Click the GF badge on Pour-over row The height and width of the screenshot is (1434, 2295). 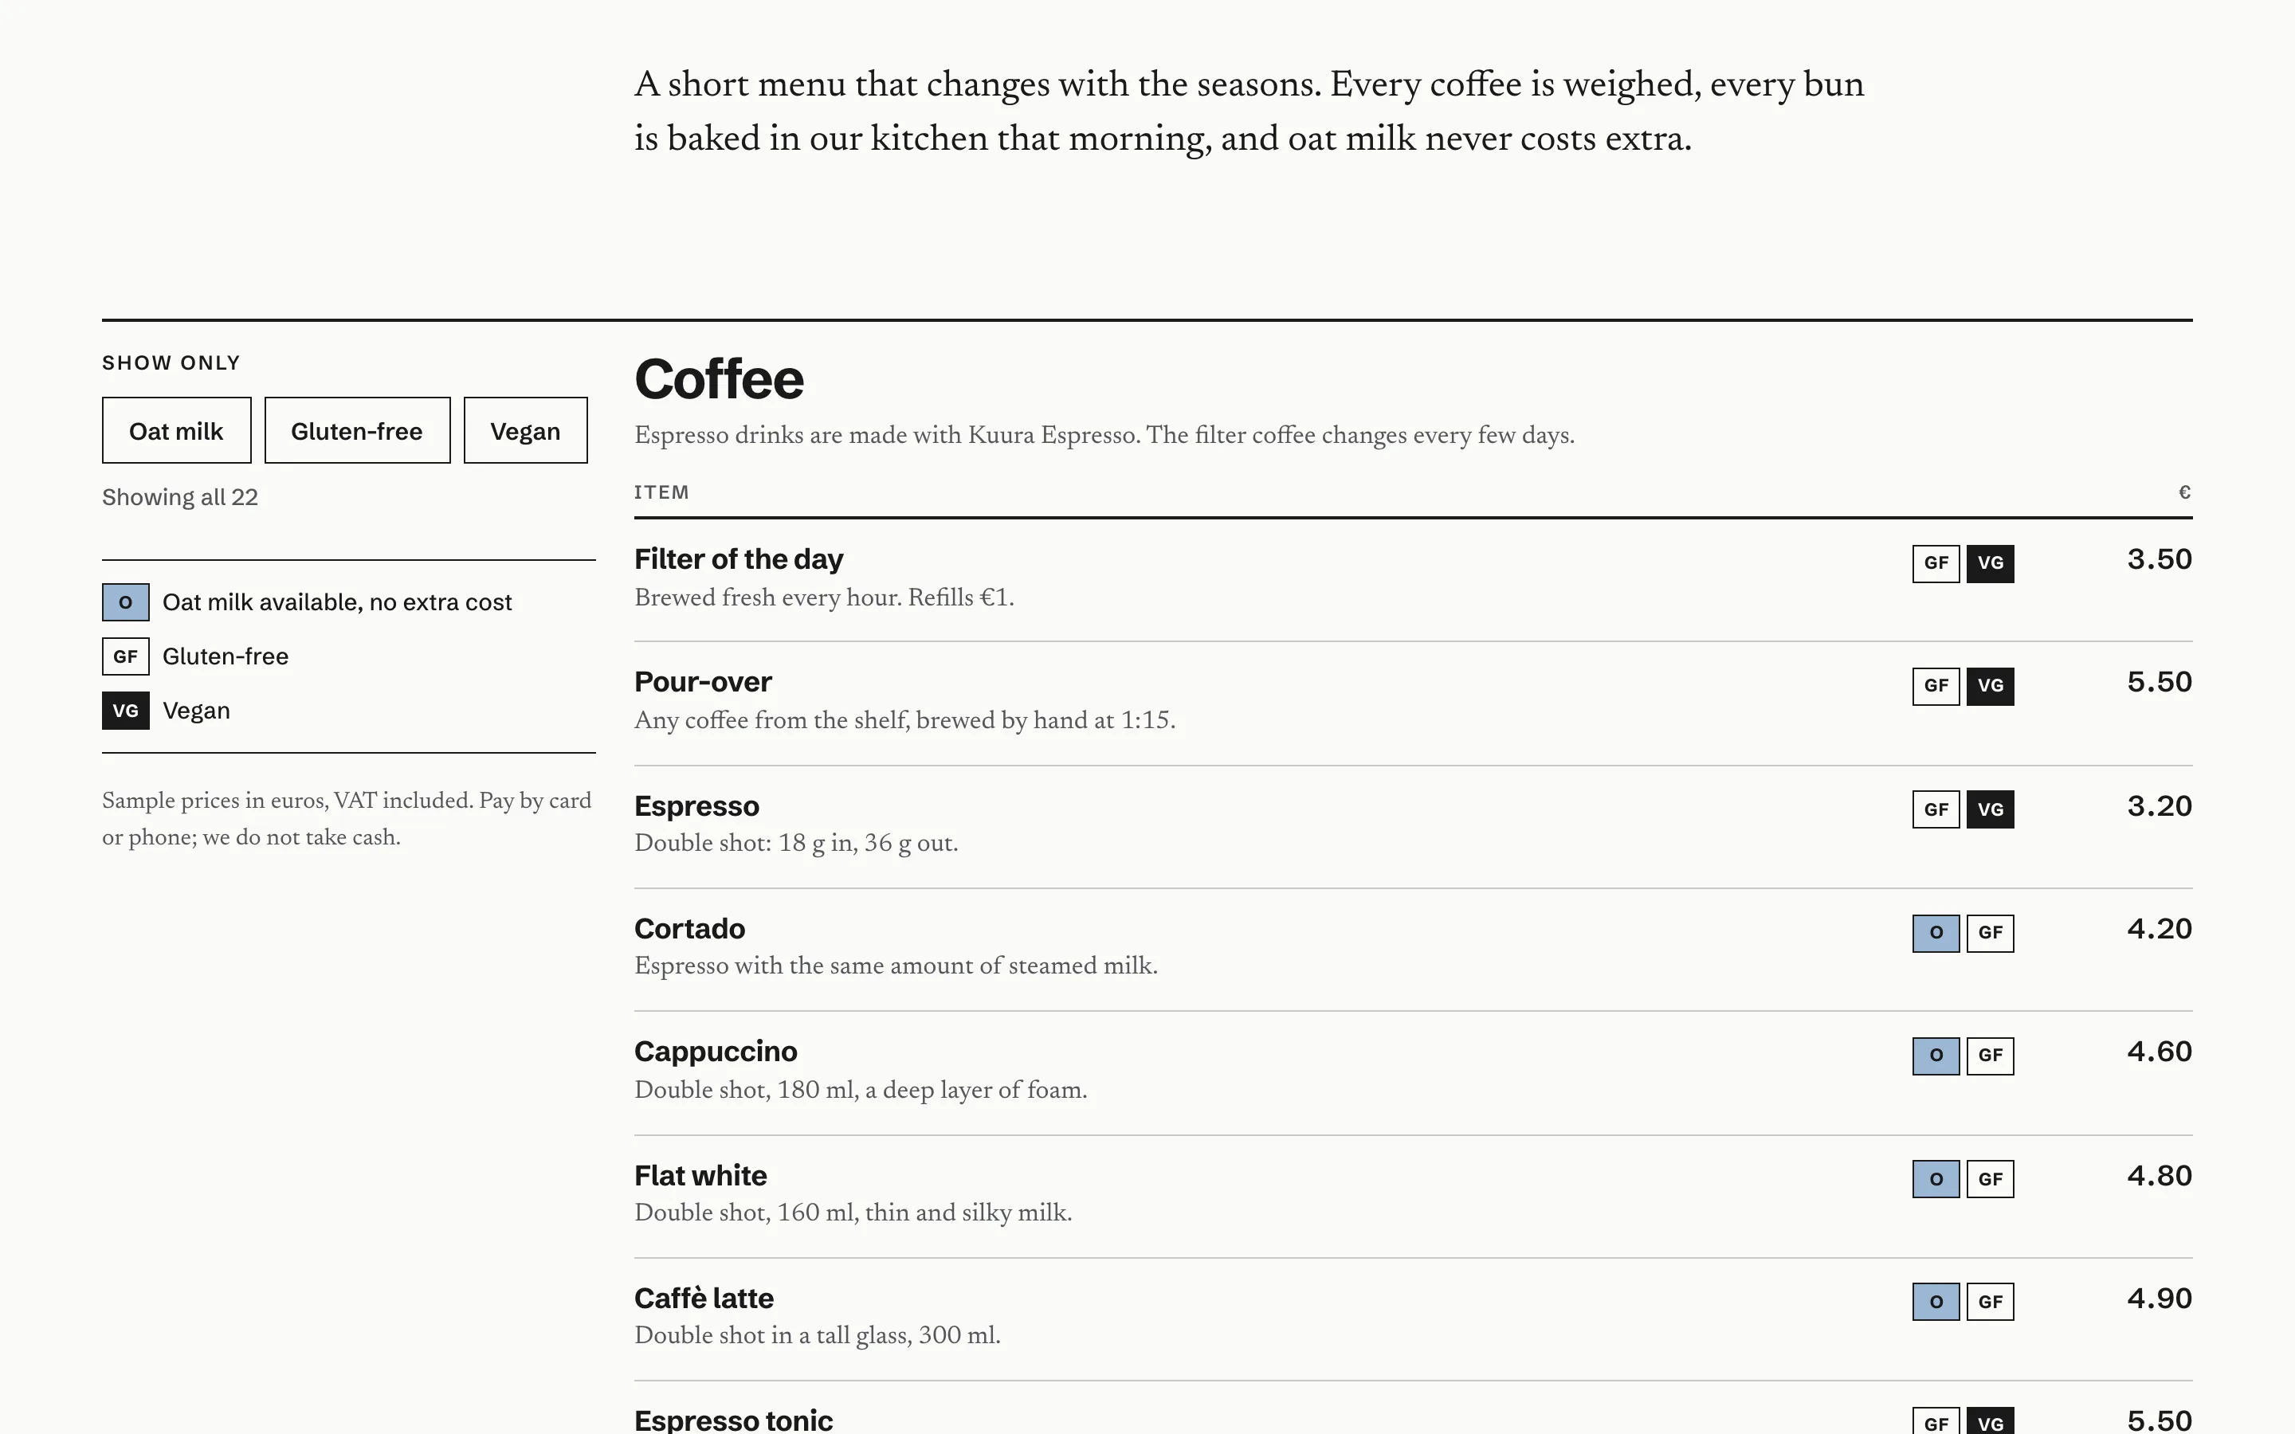(1936, 686)
